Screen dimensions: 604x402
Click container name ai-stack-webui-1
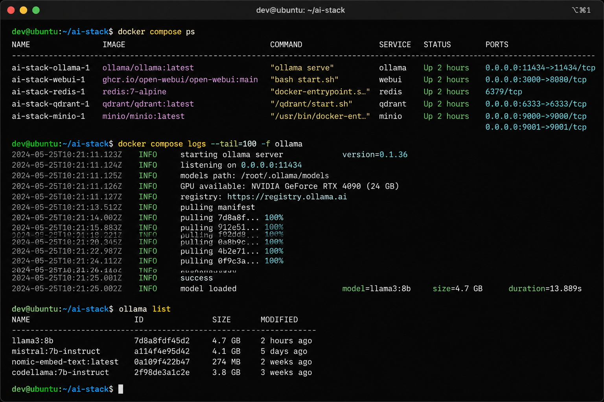48,80
